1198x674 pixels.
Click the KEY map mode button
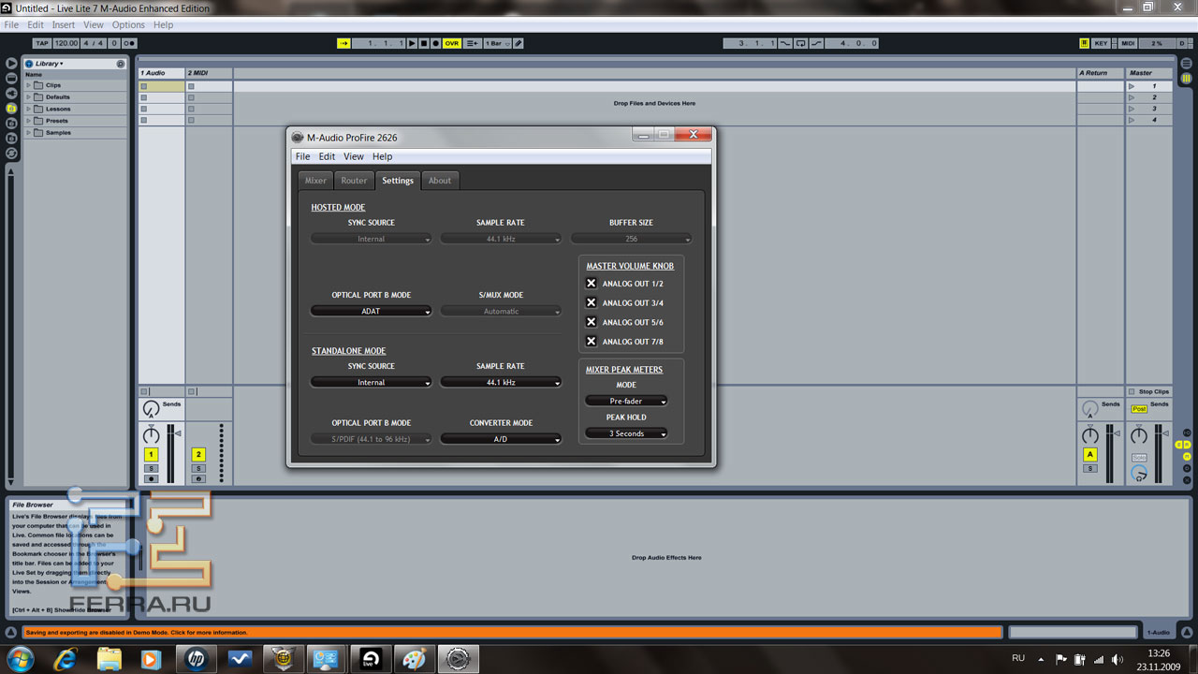point(1101,43)
